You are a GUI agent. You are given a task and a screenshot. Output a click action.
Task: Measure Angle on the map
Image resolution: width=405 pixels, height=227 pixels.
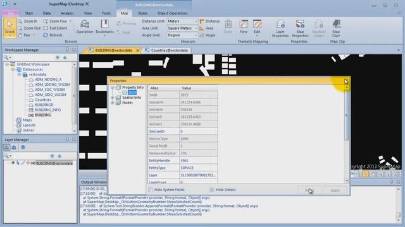(208, 35)
